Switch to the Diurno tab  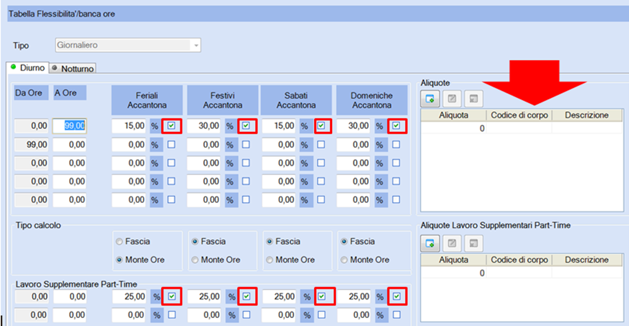click(28, 68)
